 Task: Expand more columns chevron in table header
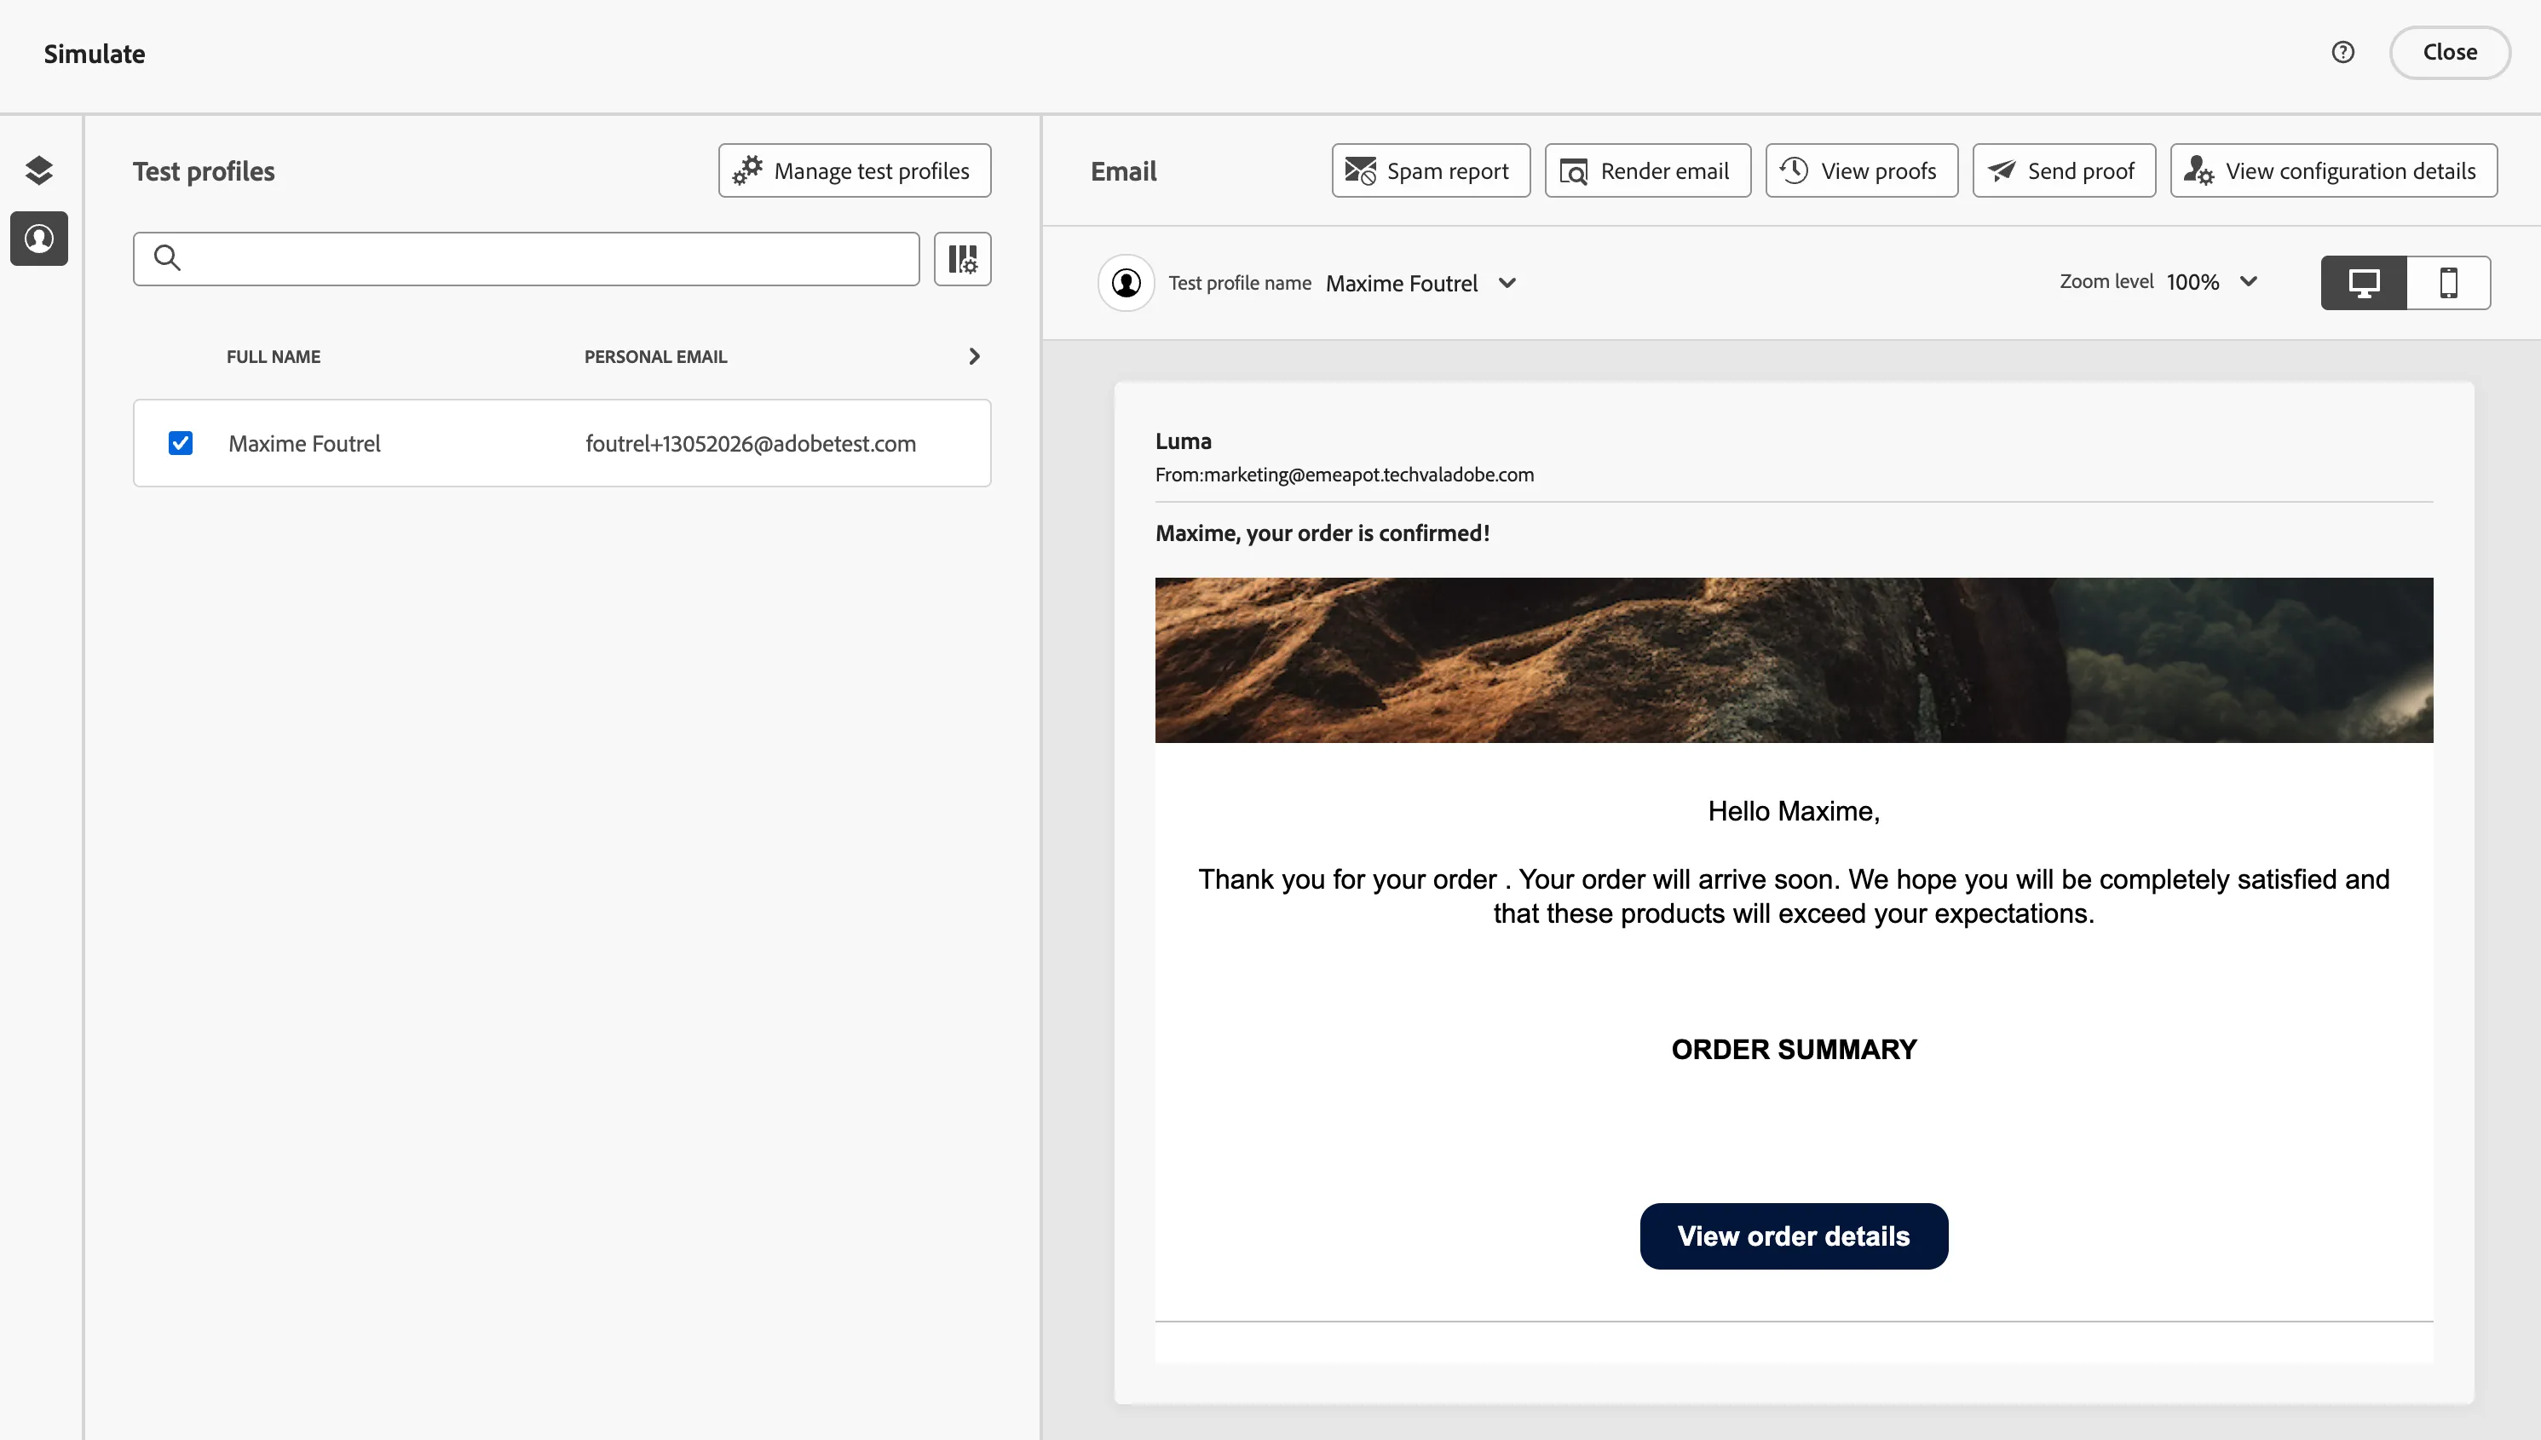(974, 356)
